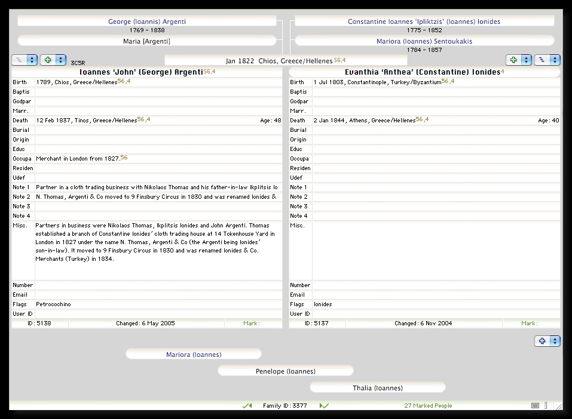The width and height of the screenshot is (572, 419).
Task: Click the 27 Marked People status text
Action: [428, 406]
